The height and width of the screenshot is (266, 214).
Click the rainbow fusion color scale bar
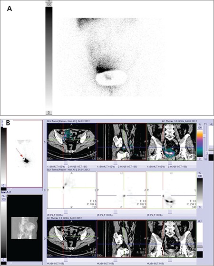(x=200, y=143)
